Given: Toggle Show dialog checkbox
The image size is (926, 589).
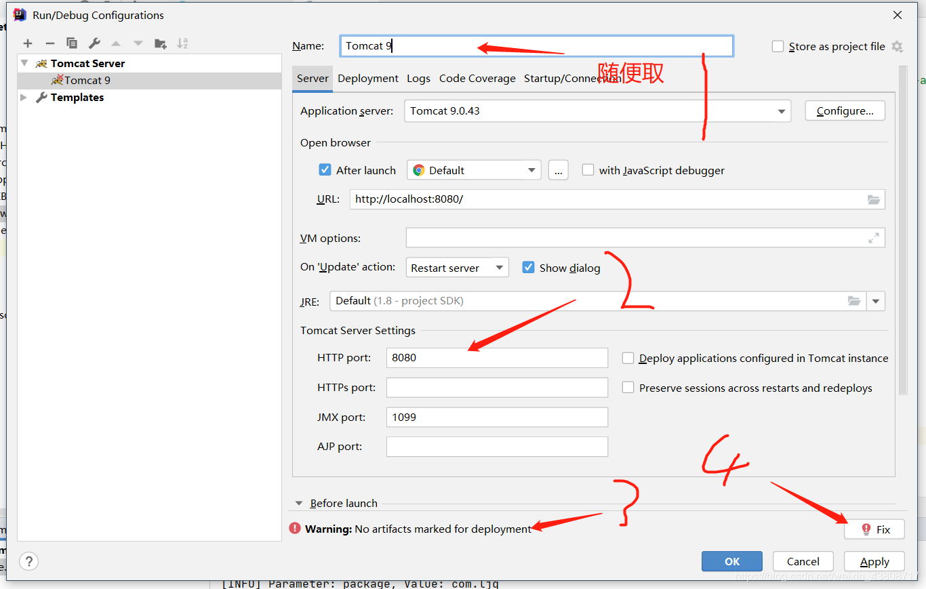Looking at the screenshot, I should tap(528, 268).
